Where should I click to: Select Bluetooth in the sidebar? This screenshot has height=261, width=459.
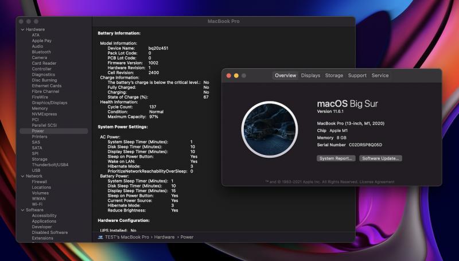point(41,52)
